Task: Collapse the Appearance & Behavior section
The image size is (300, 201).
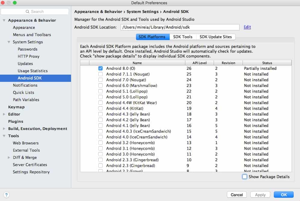Action: (x=4, y=20)
